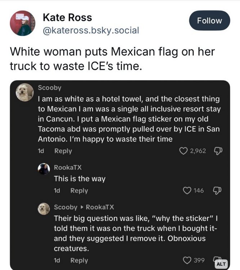This screenshot has height=270, width=240.
Task: Open the Kate Ross display name
Action: pyautogui.click(x=67, y=17)
